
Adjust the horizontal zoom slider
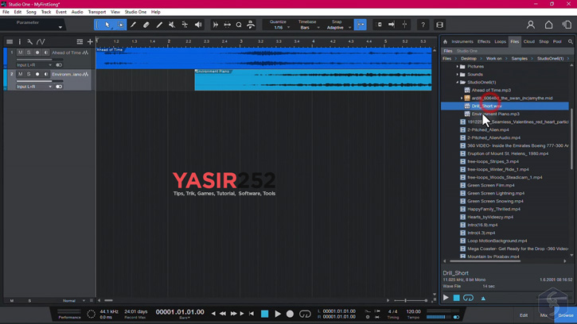(411, 300)
